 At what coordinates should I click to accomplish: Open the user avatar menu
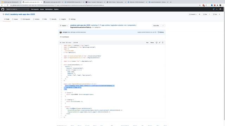point(221,9)
